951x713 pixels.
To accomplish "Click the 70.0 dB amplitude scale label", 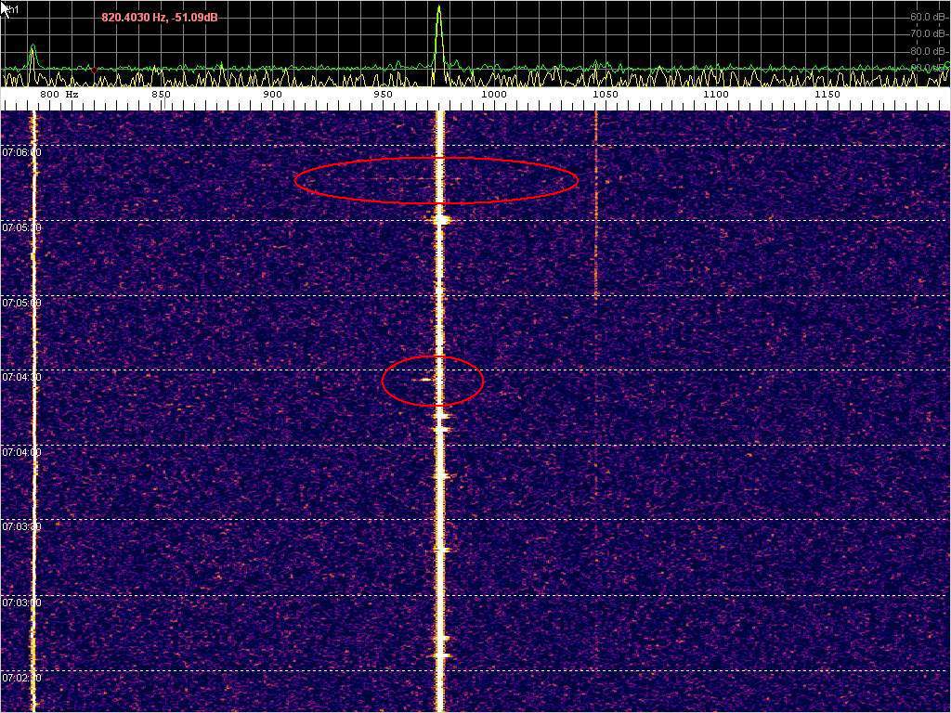I will [x=927, y=33].
